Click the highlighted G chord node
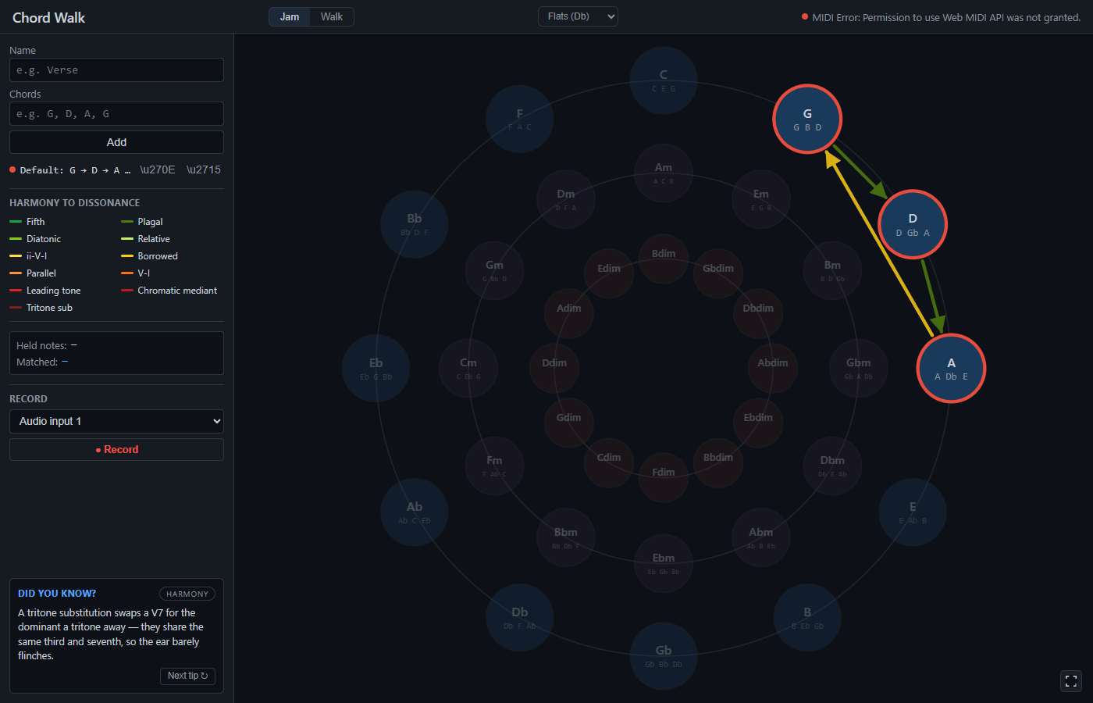This screenshot has width=1093, height=703. (x=807, y=119)
